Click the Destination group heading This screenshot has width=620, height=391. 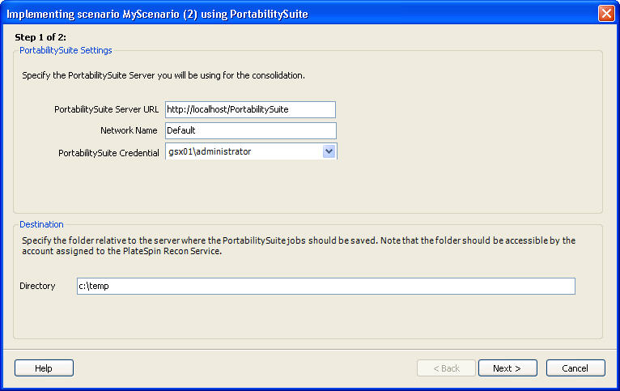pyautogui.click(x=41, y=224)
